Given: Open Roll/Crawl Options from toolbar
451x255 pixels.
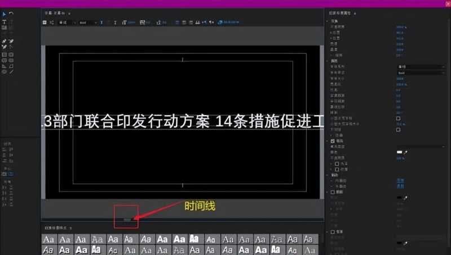Looking at the screenshot, I should pyautogui.click(x=52, y=22).
